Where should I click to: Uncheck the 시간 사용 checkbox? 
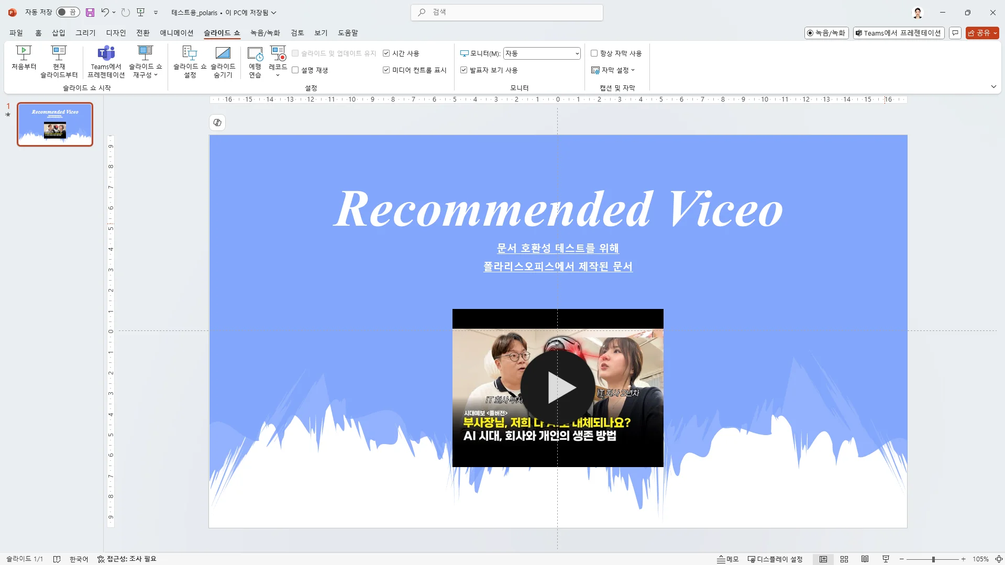tap(386, 53)
